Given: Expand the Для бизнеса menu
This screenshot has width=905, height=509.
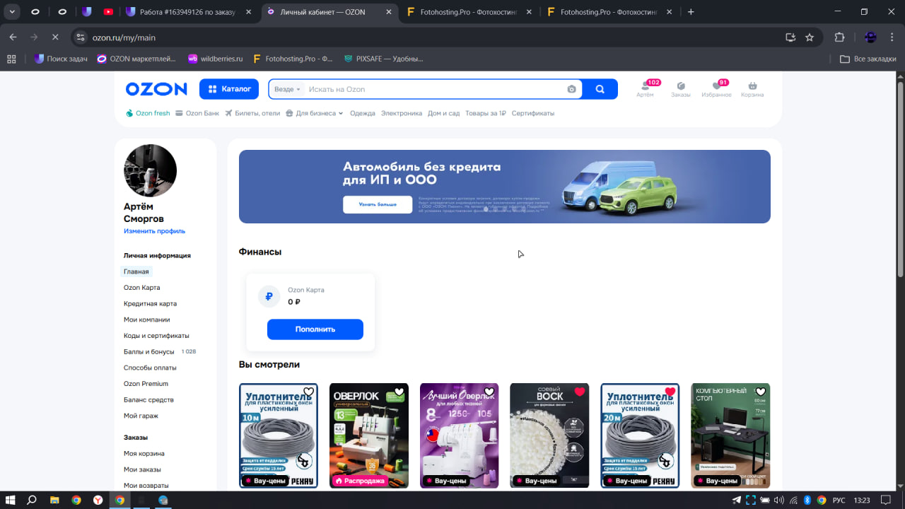Looking at the screenshot, I should [x=315, y=113].
